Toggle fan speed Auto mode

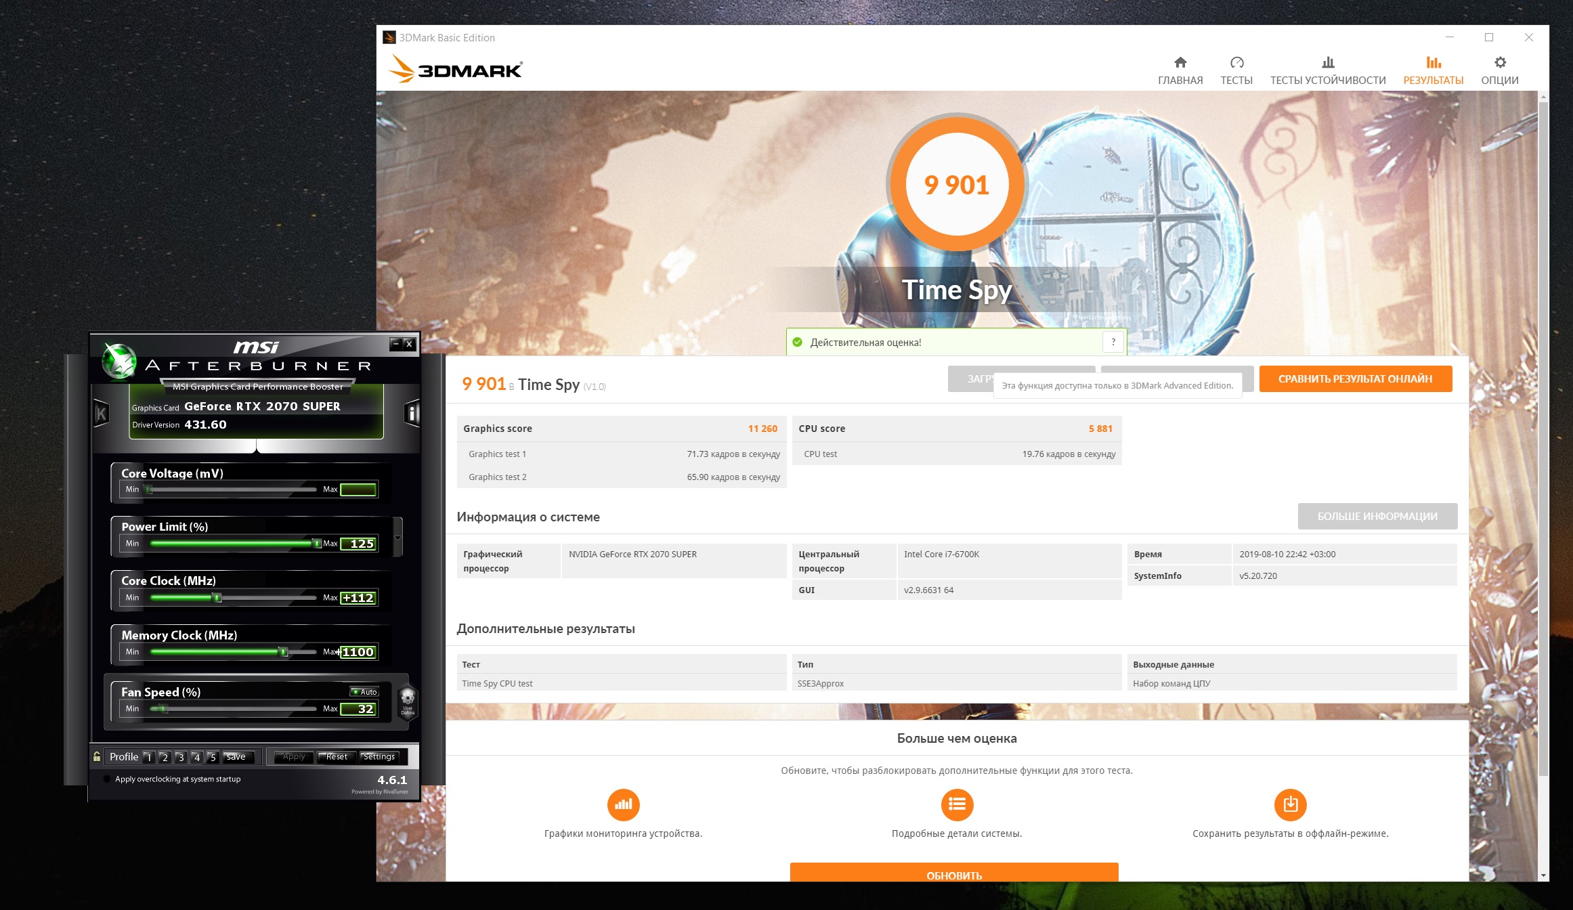365,691
